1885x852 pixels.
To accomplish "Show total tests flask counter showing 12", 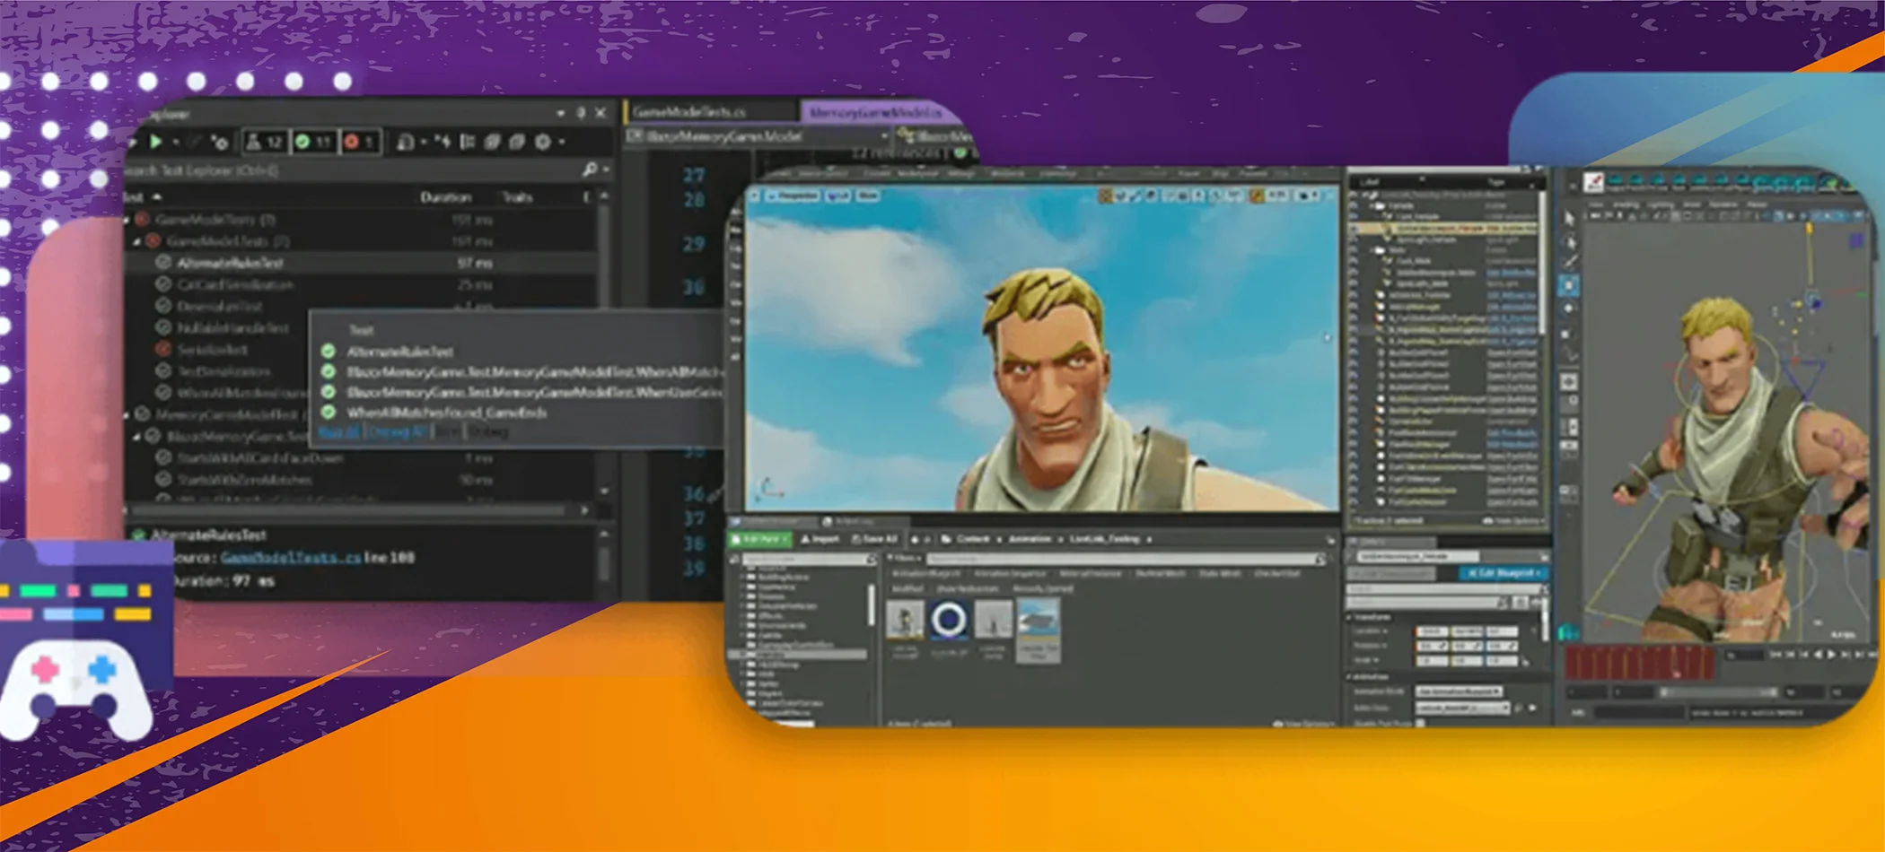I will click(264, 142).
